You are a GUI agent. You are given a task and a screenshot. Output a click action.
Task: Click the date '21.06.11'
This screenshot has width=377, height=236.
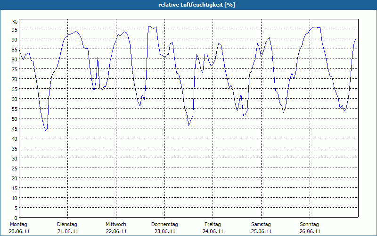pyautogui.click(x=68, y=232)
